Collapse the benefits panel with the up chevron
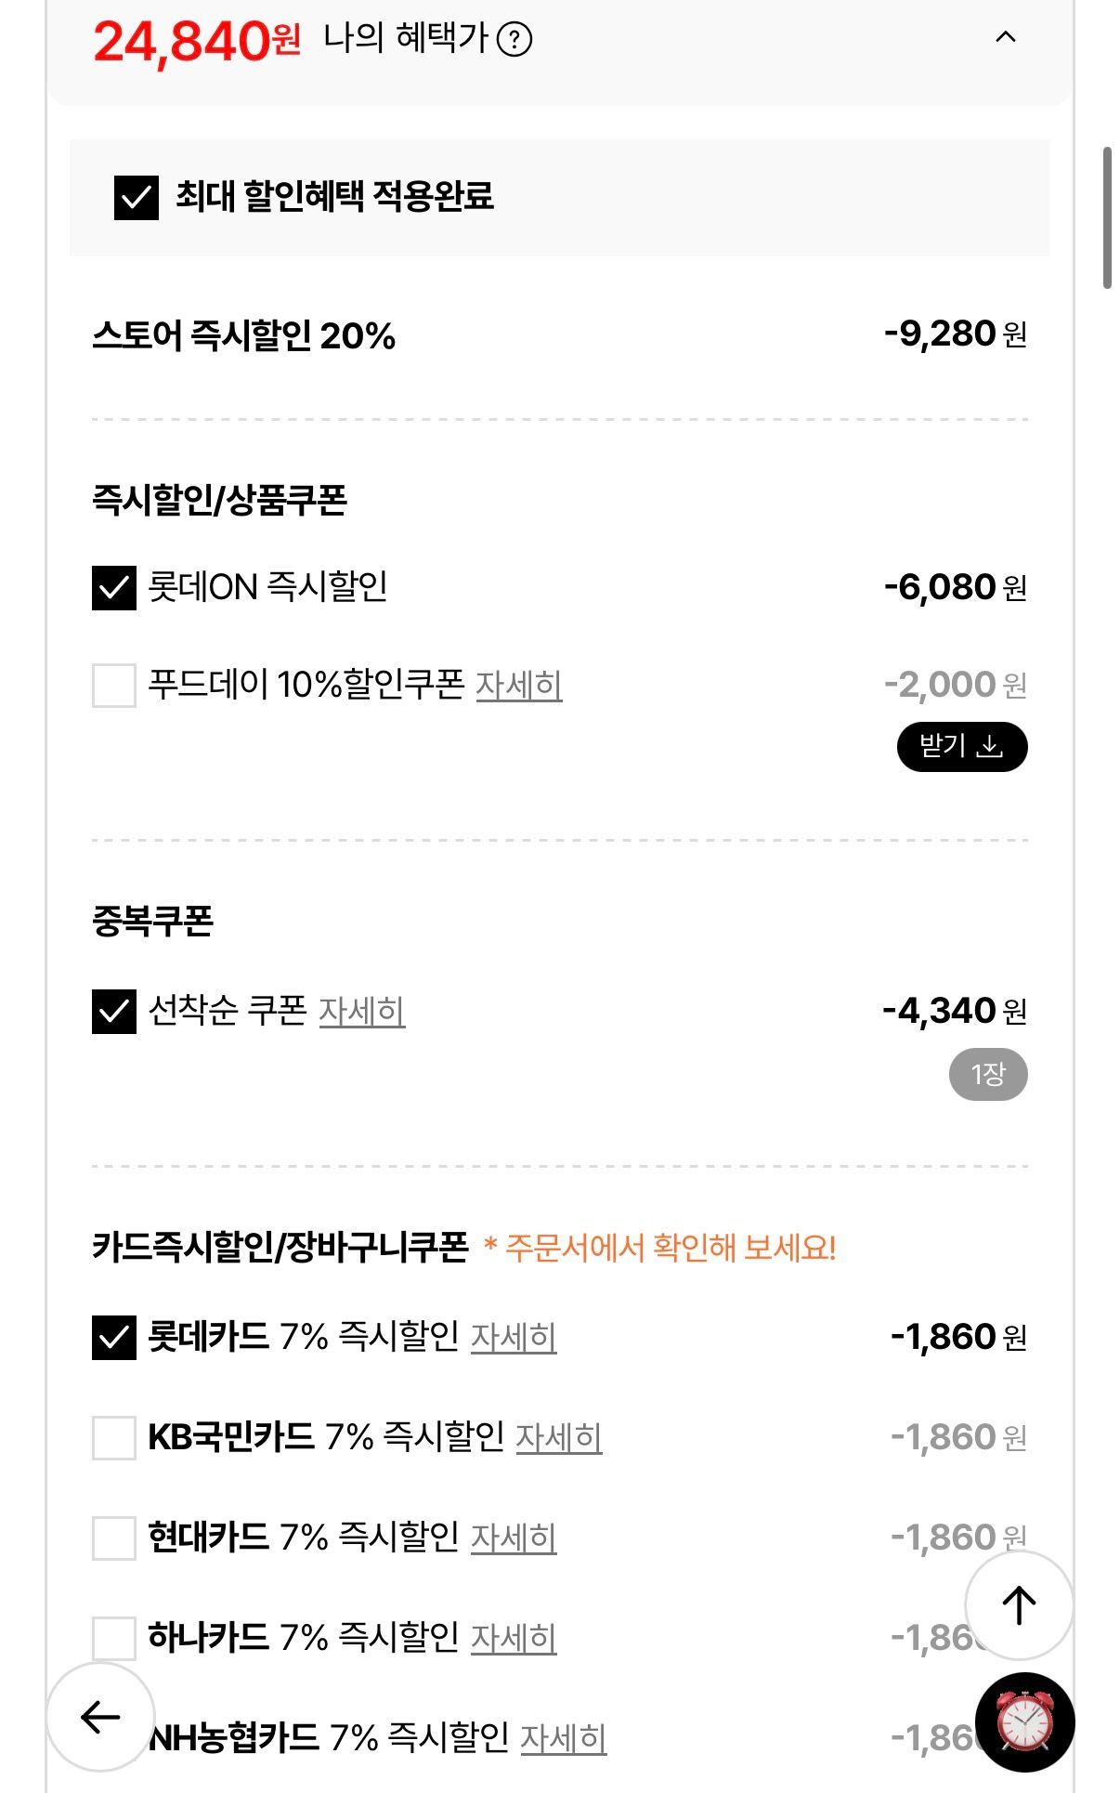This screenshot has width=1120, height=1793. point(1006,37)
